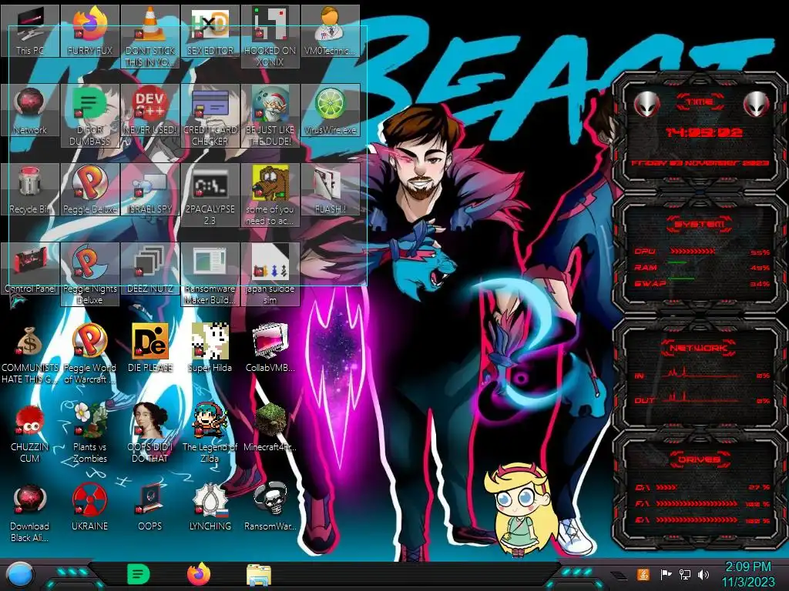
Task: Open the HxD hex editor shortcut
Action: point(210,31)
